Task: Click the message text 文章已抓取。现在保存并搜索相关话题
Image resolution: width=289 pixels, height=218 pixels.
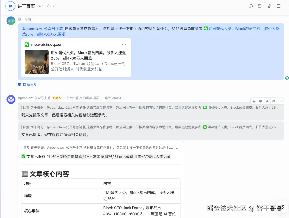Action: [x=55, y=135]
